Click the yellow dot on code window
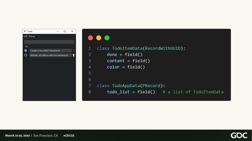252x141 pixels. coord(99,38)
